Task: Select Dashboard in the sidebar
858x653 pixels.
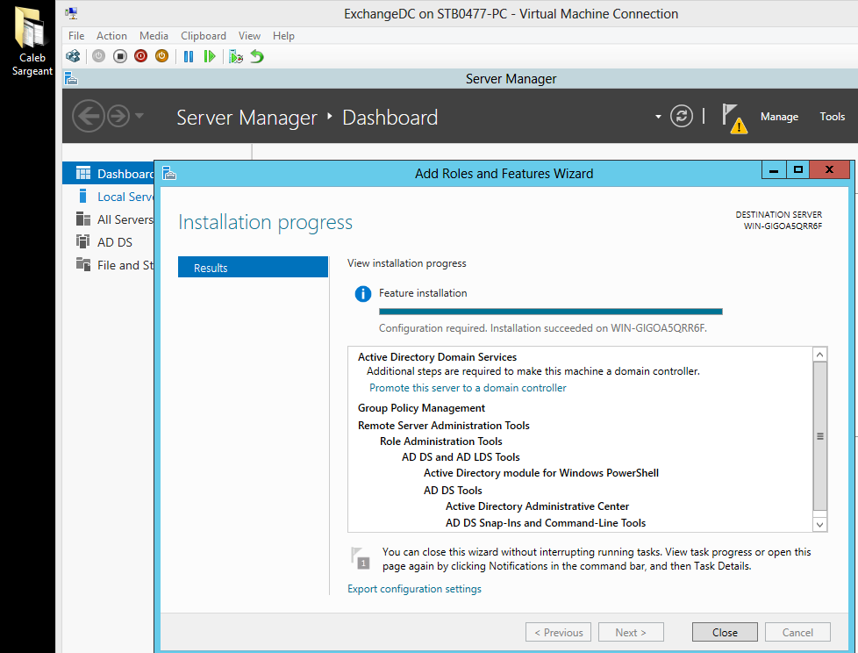Action: tap(108, 174)
